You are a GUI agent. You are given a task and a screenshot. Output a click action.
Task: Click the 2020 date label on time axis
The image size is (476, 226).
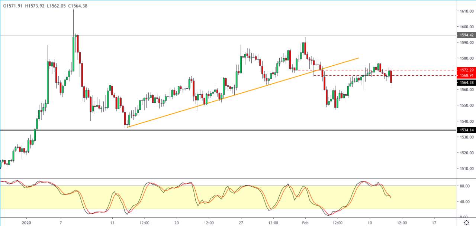27,223
